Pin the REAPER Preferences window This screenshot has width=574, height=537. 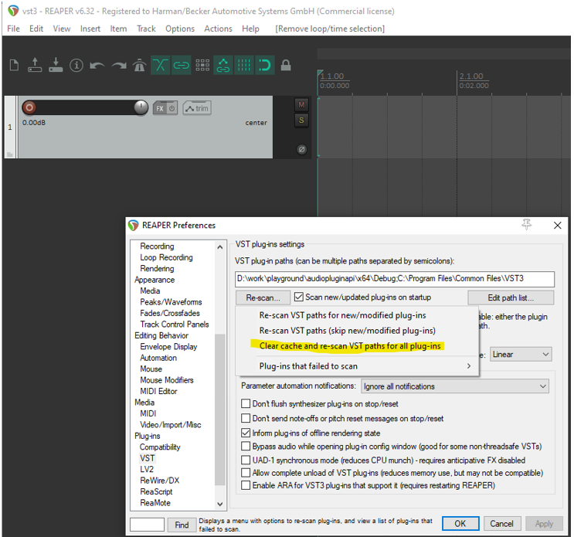coord(526,224)
